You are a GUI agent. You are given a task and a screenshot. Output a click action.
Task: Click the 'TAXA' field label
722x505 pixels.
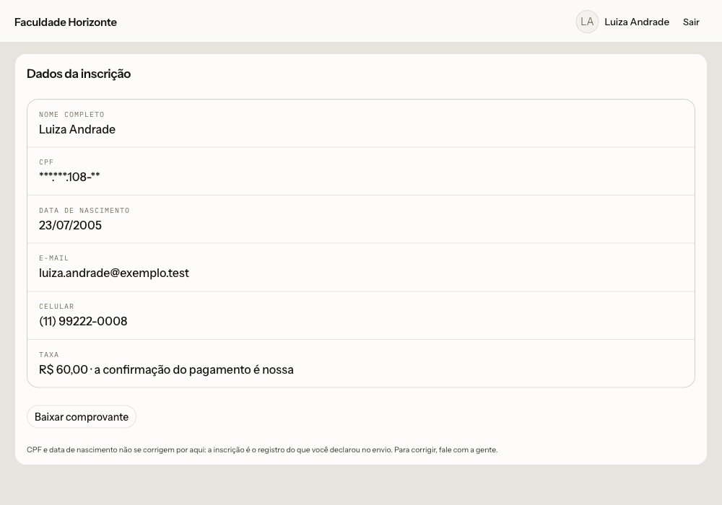pos(49,355)
